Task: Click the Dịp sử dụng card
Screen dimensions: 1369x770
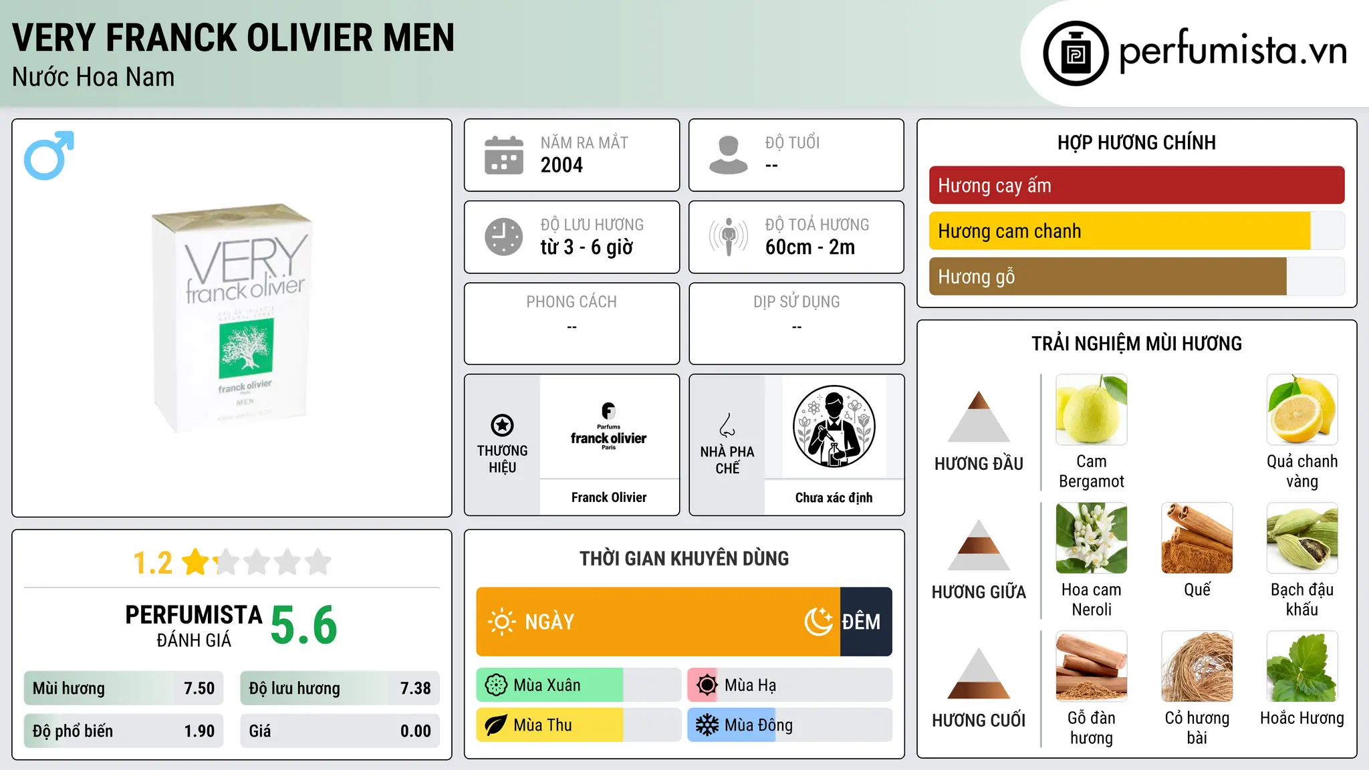Action: [x=796, y=324]
